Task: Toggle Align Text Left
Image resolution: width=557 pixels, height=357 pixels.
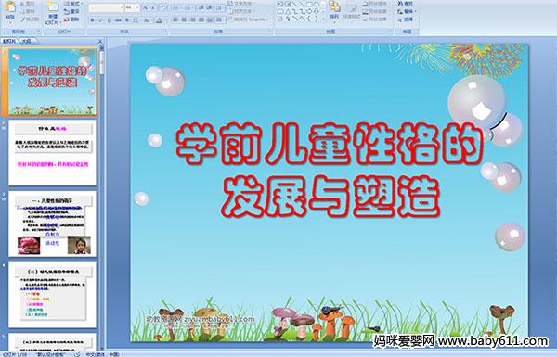Action: (x=175, y=19)
